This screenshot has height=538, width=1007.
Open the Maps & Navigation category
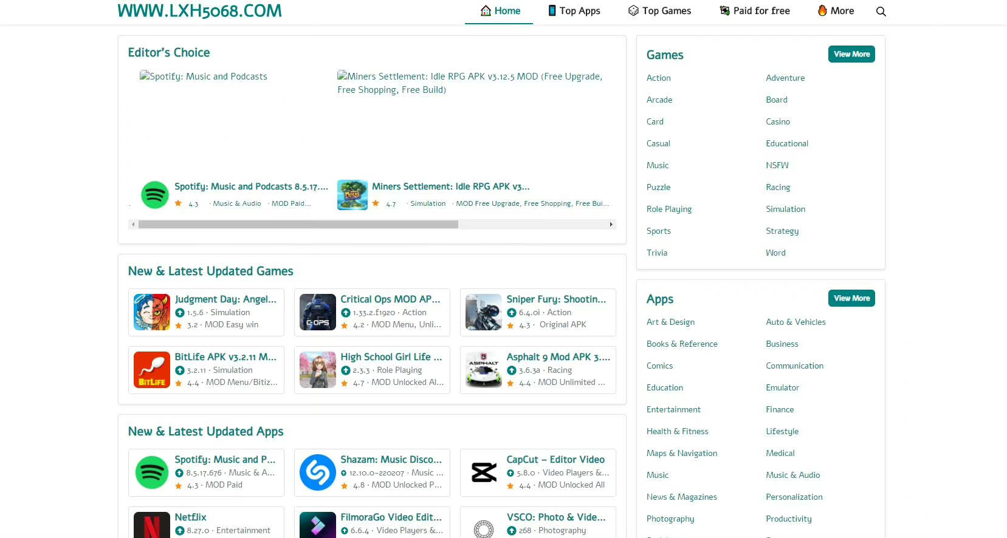tap(682, 453)
